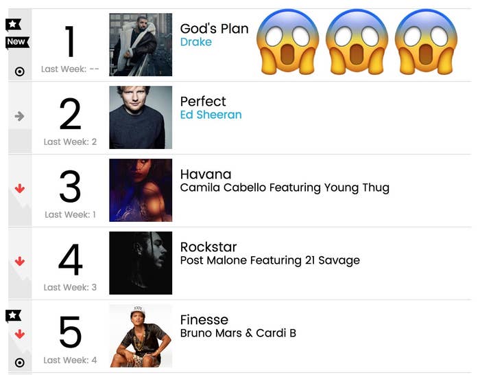
Task: Click the middle screaming face emoji
Action: (x=357, y=42)
